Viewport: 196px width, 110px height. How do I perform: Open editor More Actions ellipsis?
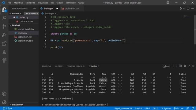click(193, 9)
